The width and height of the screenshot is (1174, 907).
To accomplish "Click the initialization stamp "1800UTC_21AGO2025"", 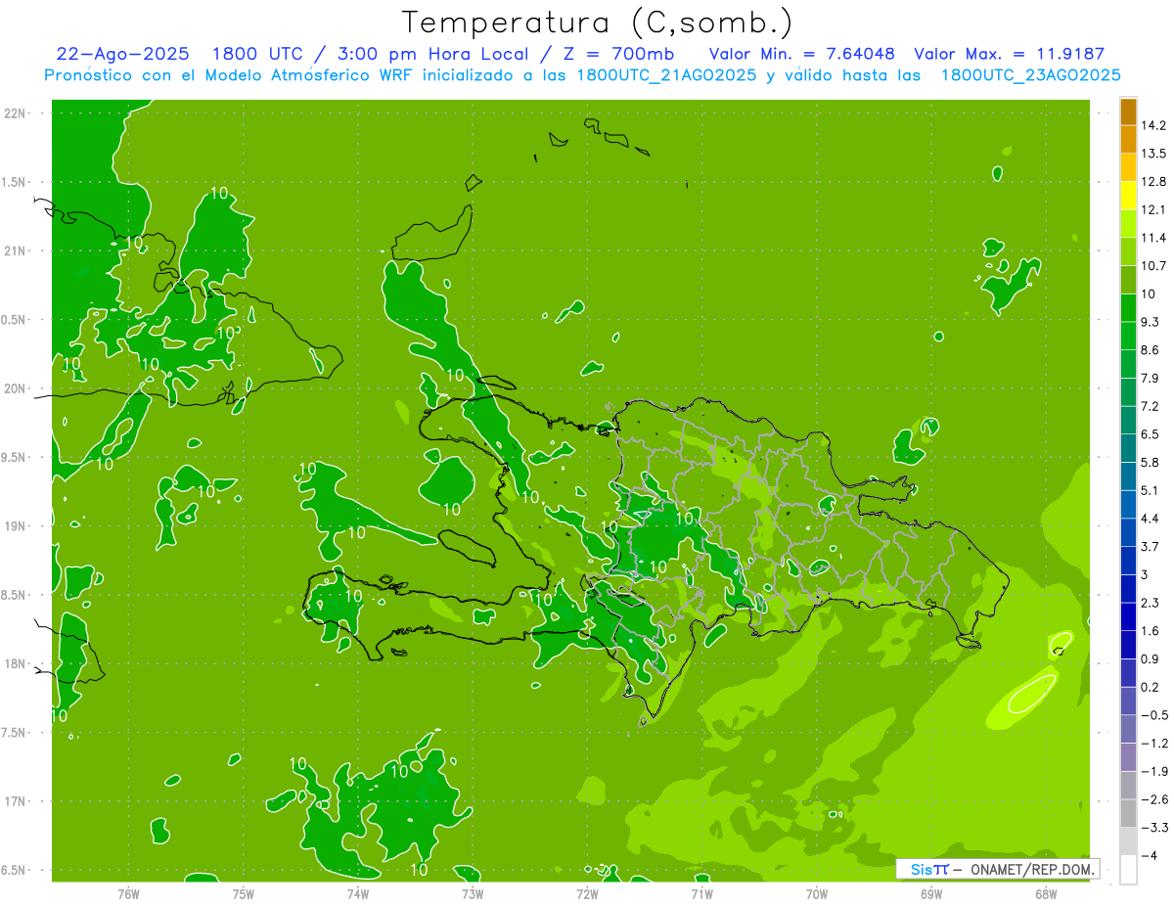I will tap(666, 75).
